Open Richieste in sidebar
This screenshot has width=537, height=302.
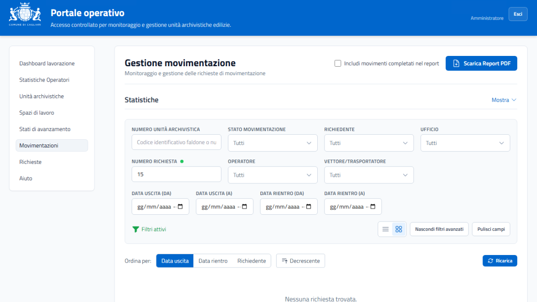(x=52, y=162)
